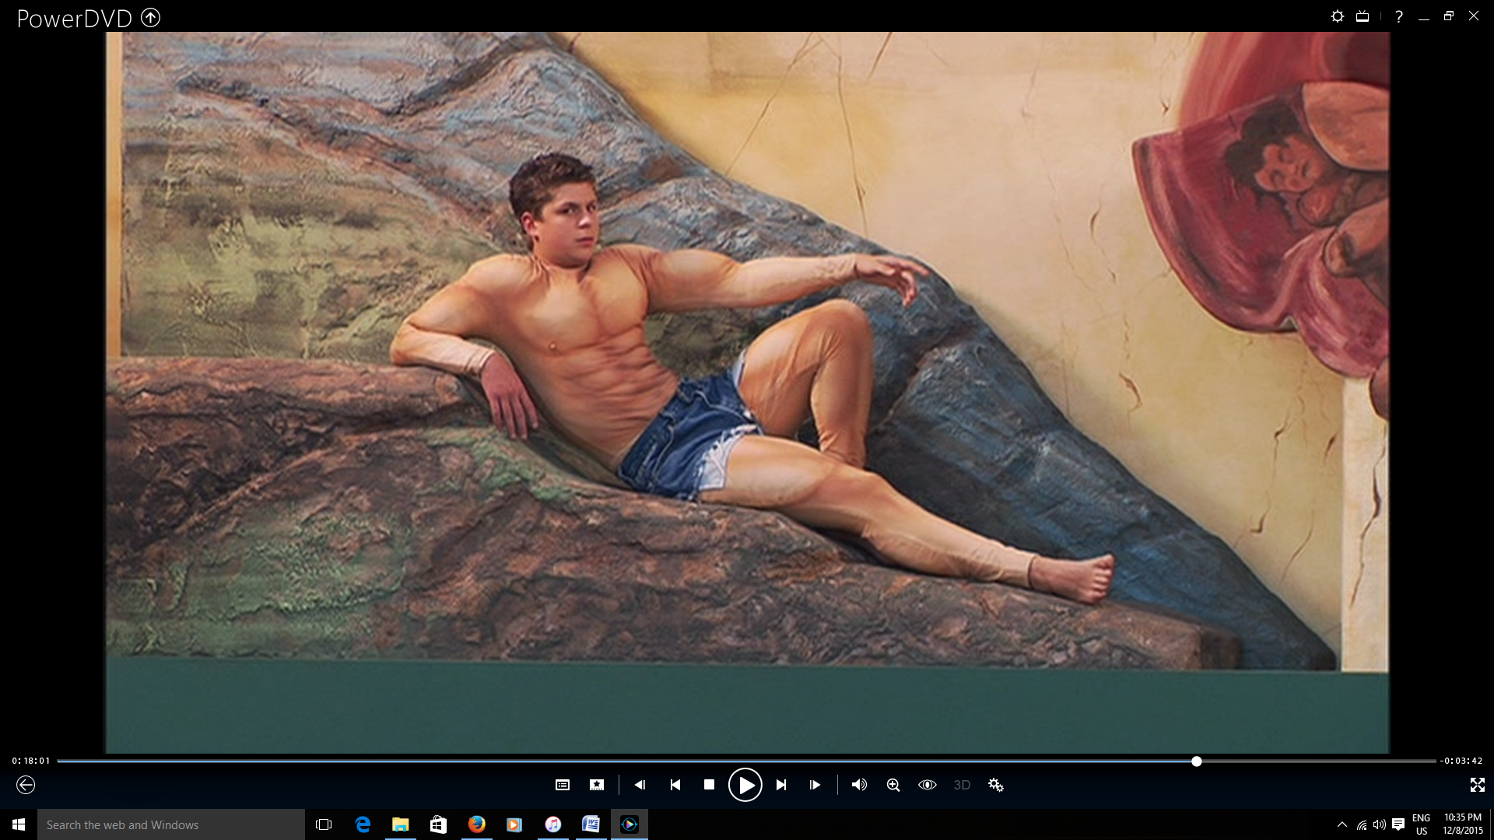Toggle 3D playback mode
The width and height of the screenshot is (1494, 840).
(x=962, y=785)
